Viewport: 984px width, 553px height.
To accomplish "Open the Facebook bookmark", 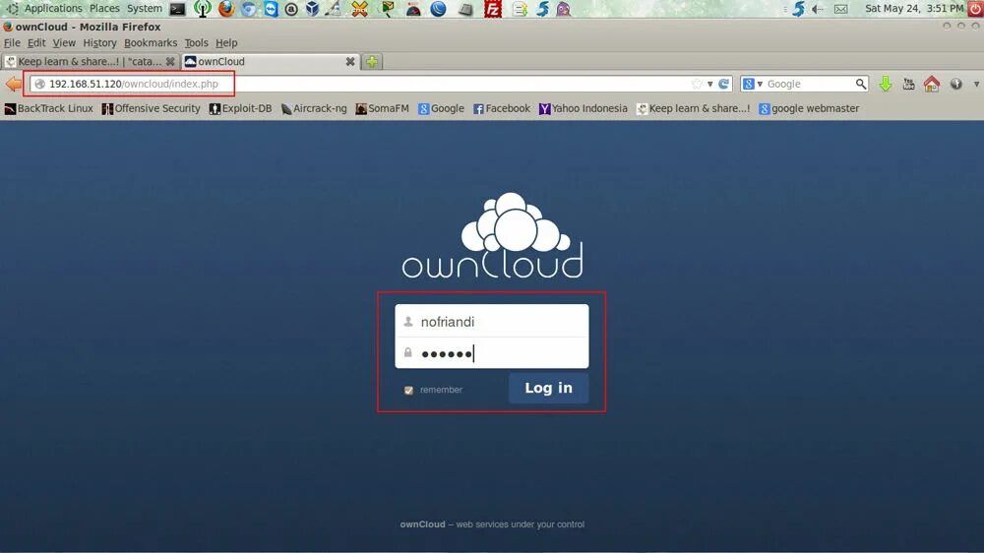I will 502,108.
